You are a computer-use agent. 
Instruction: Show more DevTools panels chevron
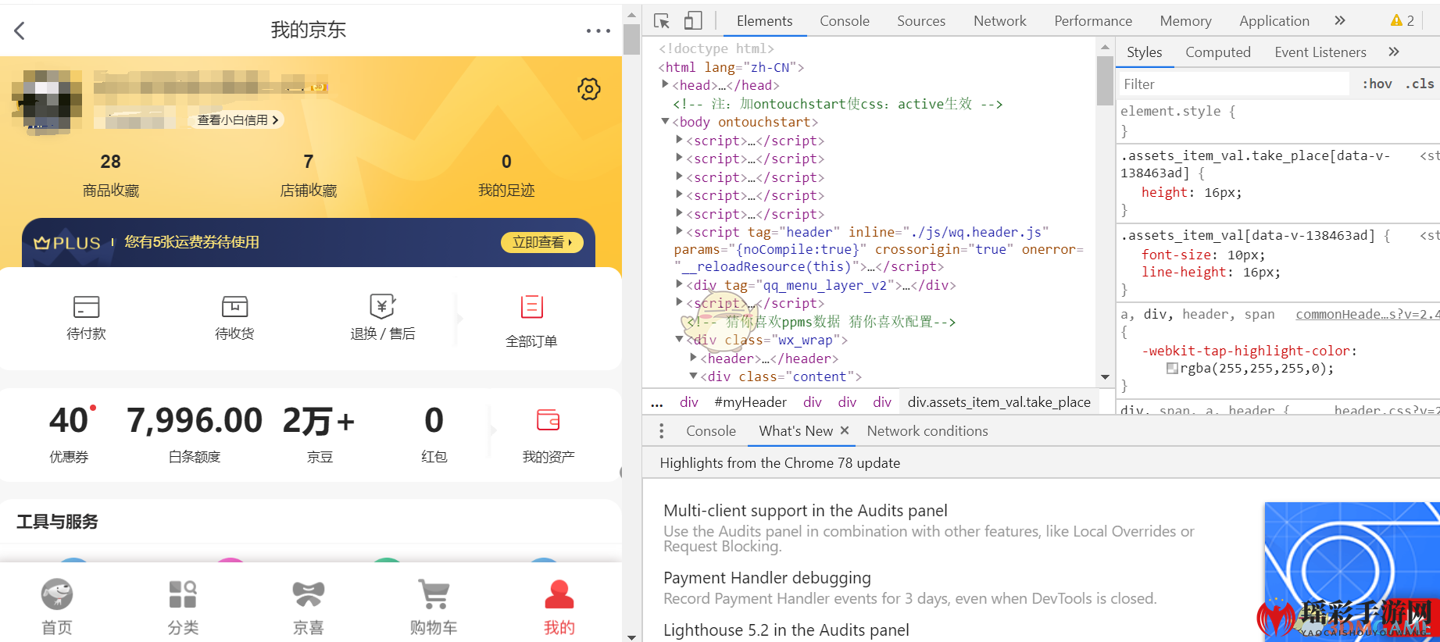click(1340, 21)
